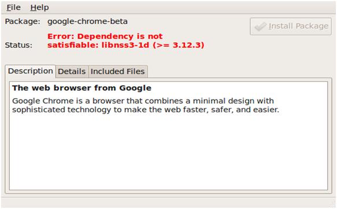Click the "Package:" label
337x209 pixels.
pos(23,21)
